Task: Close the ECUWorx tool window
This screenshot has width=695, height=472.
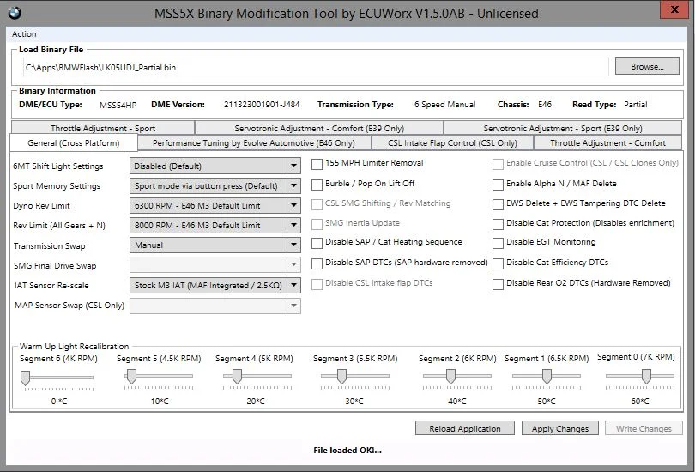Action: point(674,9)
